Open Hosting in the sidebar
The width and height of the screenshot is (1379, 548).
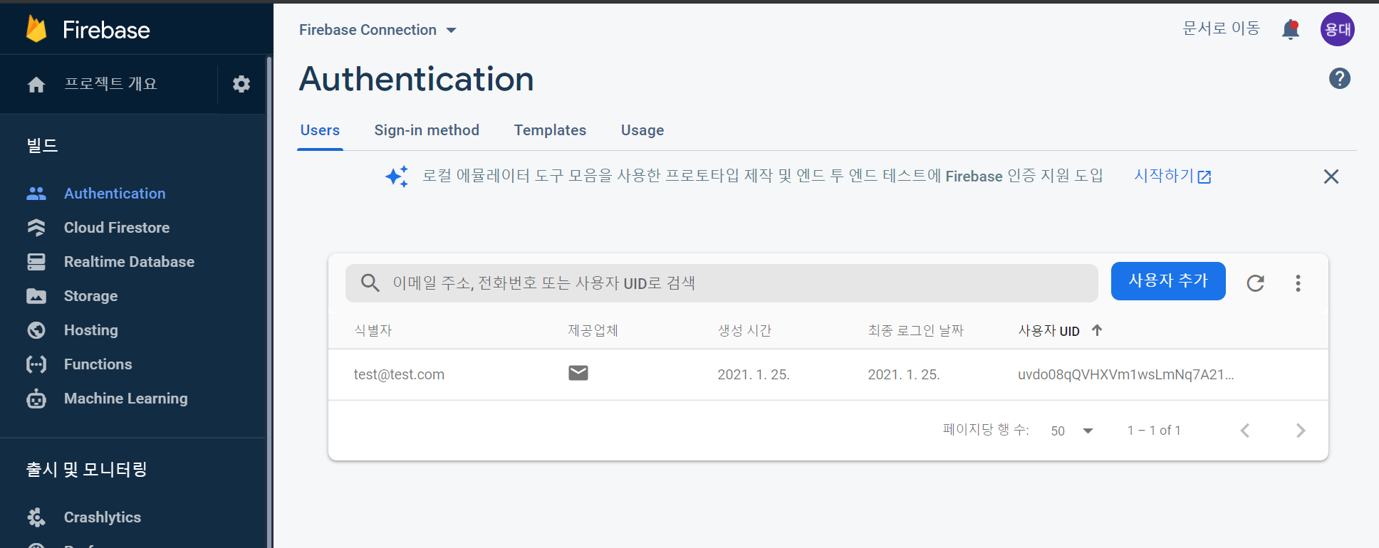pyautogui.click(x=91, y=330)
